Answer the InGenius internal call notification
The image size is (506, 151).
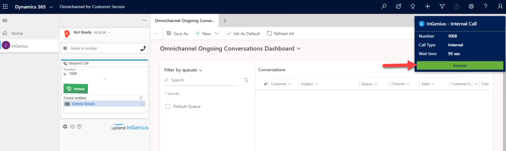click(x=460, y=66)
